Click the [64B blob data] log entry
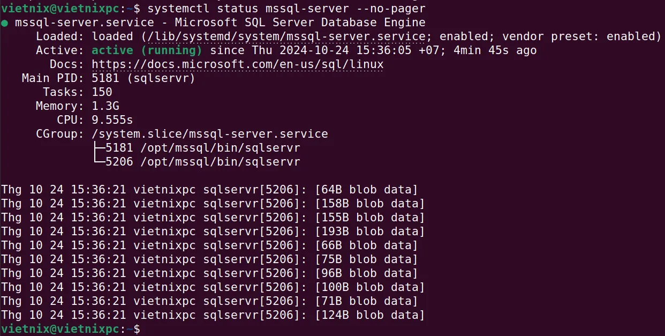This screenshot has height=336, width=665. pyautogui.click(x=366, y=190)
